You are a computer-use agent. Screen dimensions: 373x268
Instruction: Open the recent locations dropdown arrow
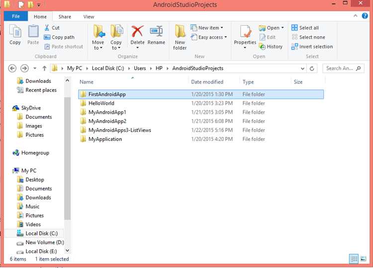click(35, 68)
